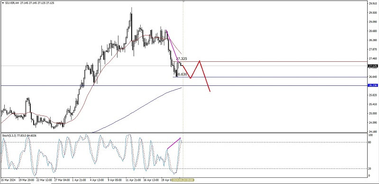Select the 27.325 price annotation on chart
The height and width of the screenshot is (184, 379).
tap(181, 59)
